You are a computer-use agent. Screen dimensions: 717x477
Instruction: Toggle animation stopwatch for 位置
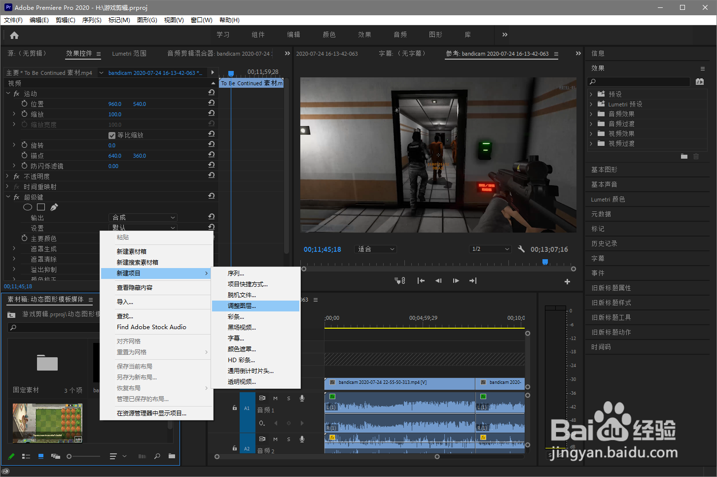coord(24,103)
